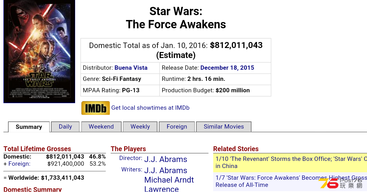367x192 pixels.
Task: Select the Weekend tab
Action: (x=101, y=127)
